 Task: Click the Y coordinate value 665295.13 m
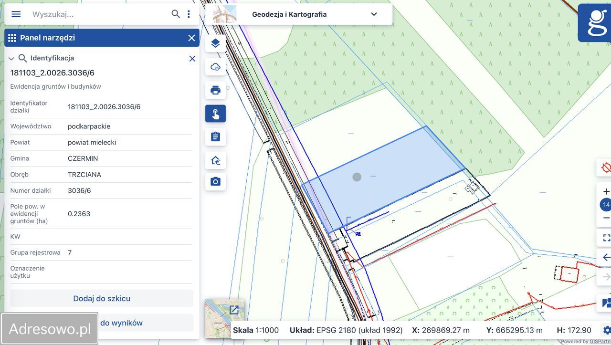520,330
